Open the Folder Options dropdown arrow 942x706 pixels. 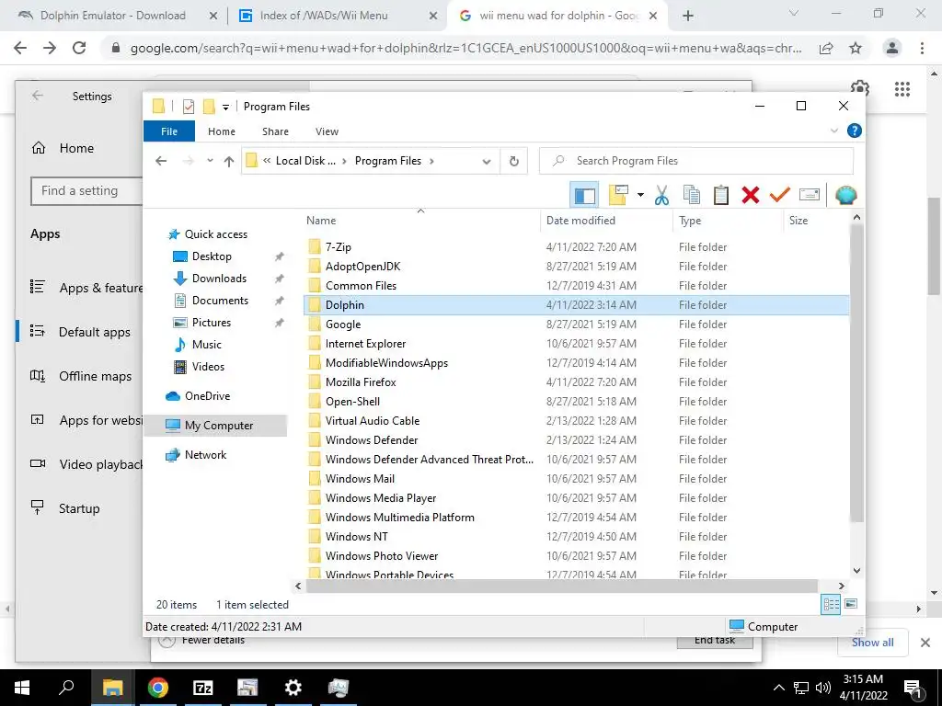640,195
